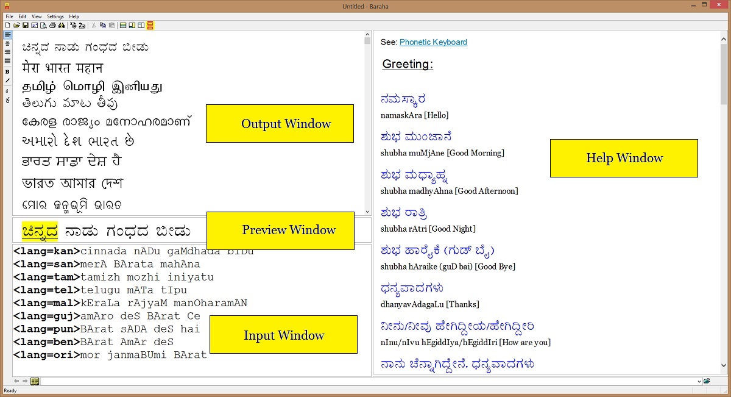Open the View menu
Image resolution: width=731 pixels, height=397 pixels.
pyautogui.click(x=36, y=16)
